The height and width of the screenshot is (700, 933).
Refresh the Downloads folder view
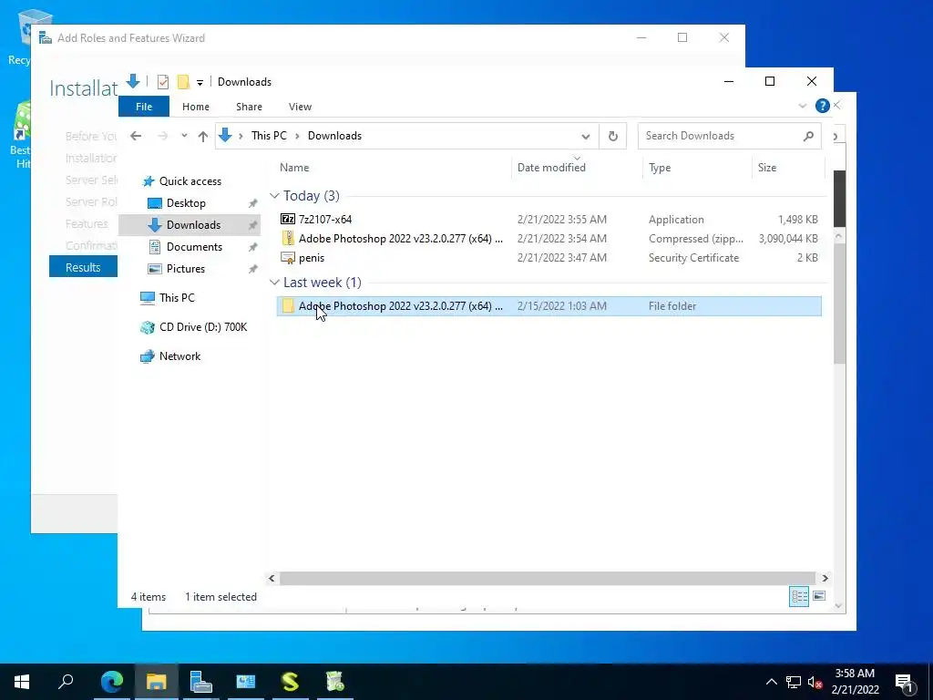[x=613, y=136]
